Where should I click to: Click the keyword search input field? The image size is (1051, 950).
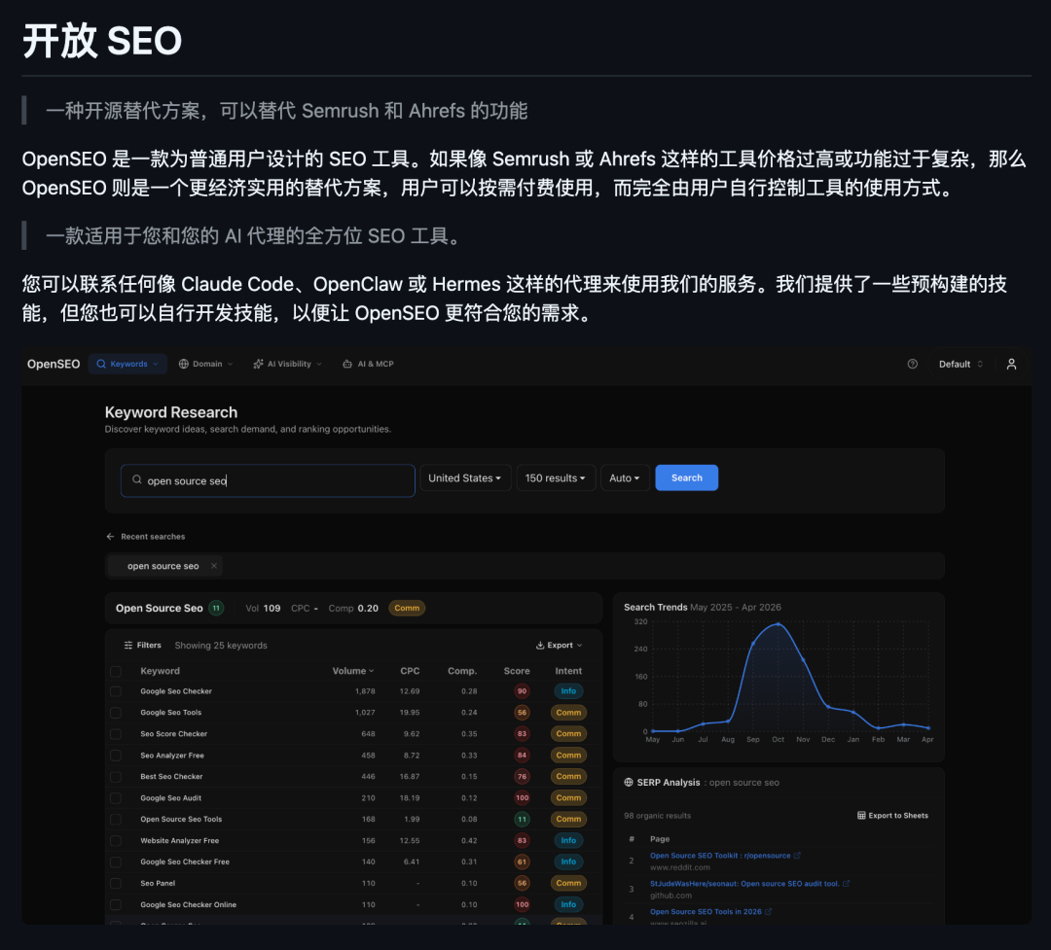268,480
